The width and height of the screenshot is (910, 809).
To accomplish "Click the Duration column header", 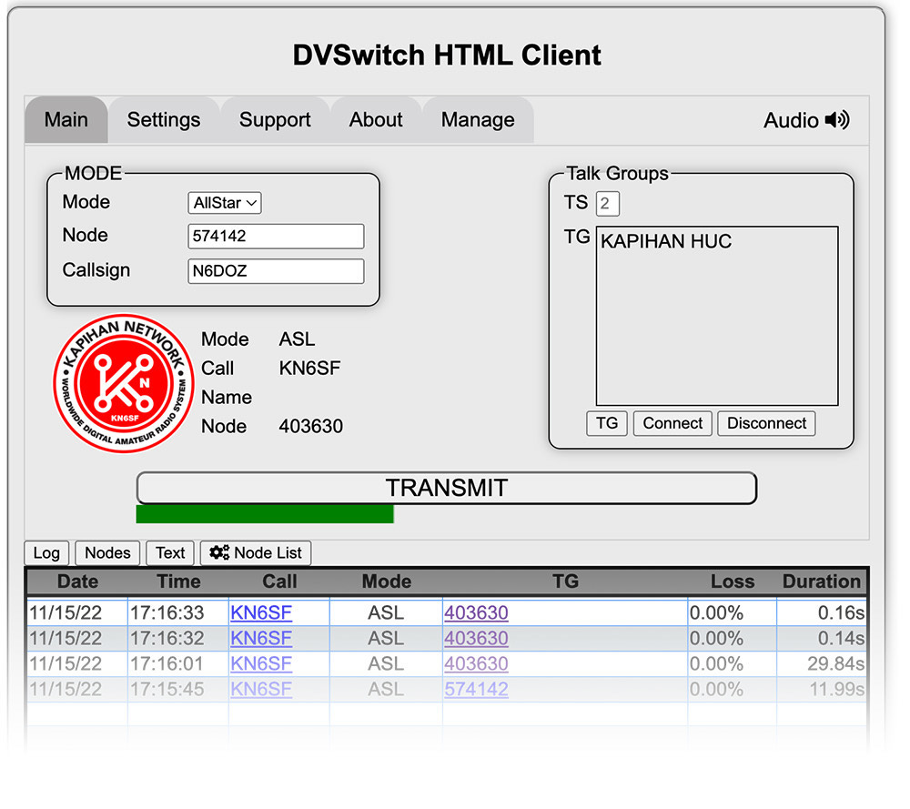I will pyautogui.click(x=822, y=581).
